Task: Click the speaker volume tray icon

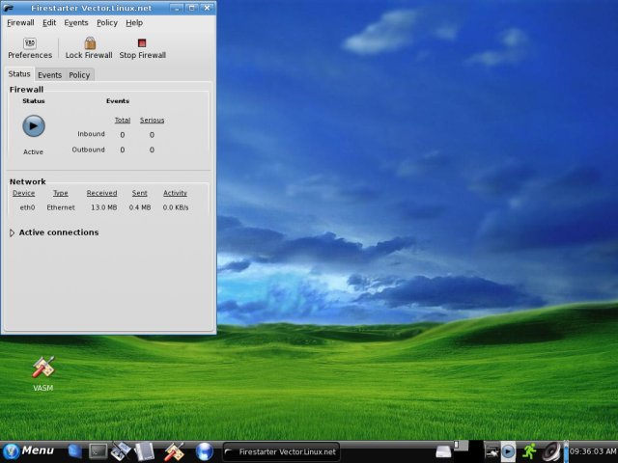Action: point(551,450)
